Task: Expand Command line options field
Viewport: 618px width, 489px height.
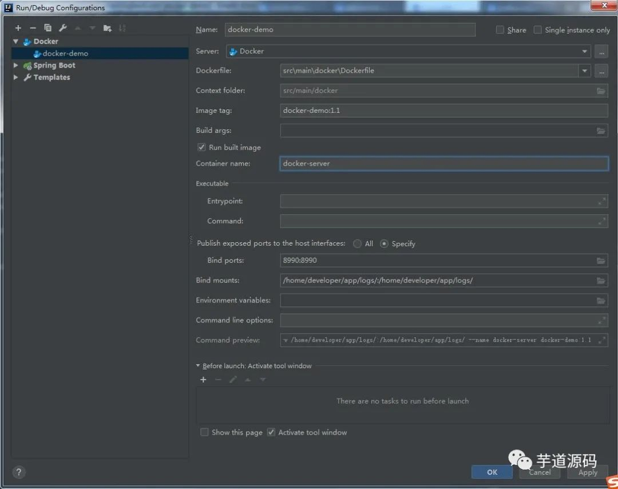Action: [x=602, y=321]
